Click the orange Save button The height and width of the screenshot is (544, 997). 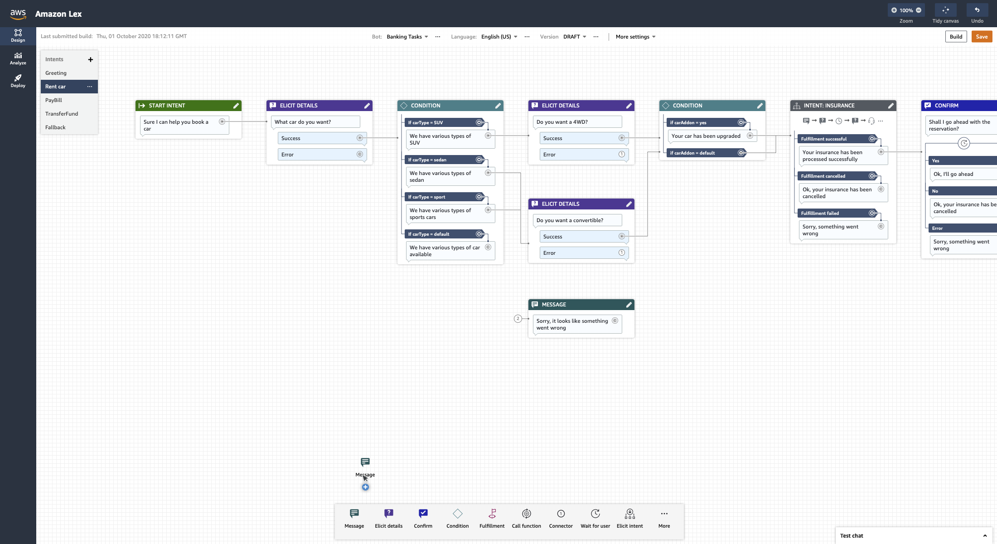982,37
